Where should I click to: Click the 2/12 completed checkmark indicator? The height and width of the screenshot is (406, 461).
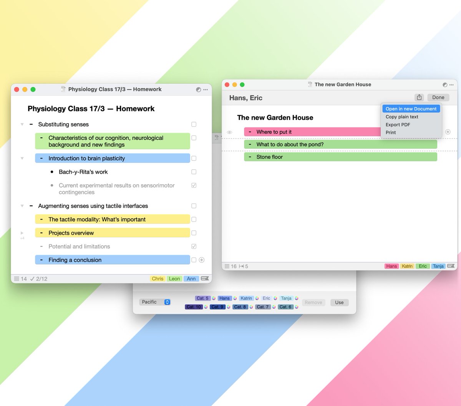tap(39, 279)
